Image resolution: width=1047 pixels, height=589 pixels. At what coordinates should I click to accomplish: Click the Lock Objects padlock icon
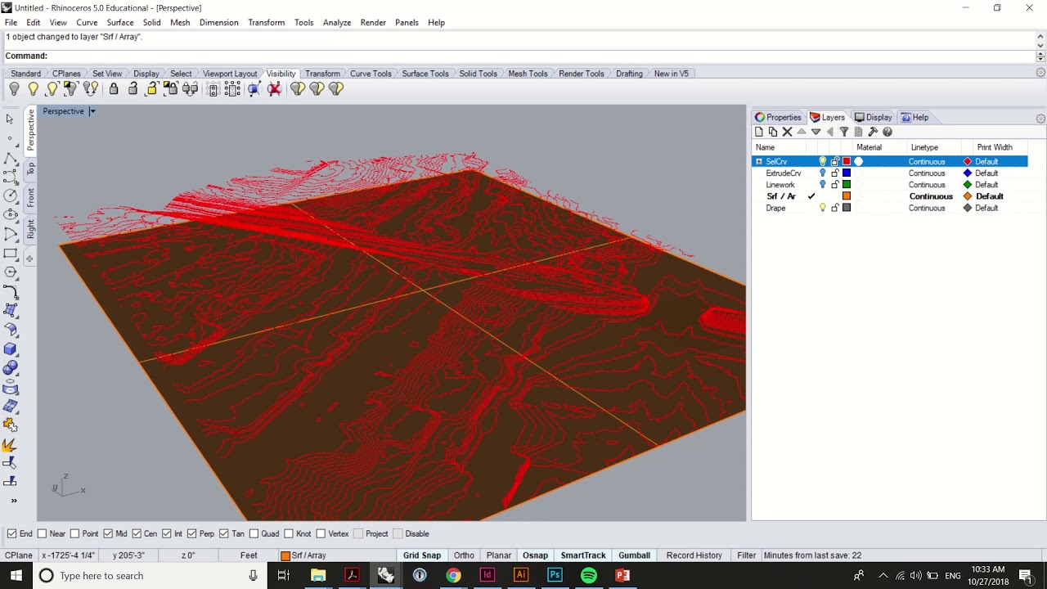(114, 88)
